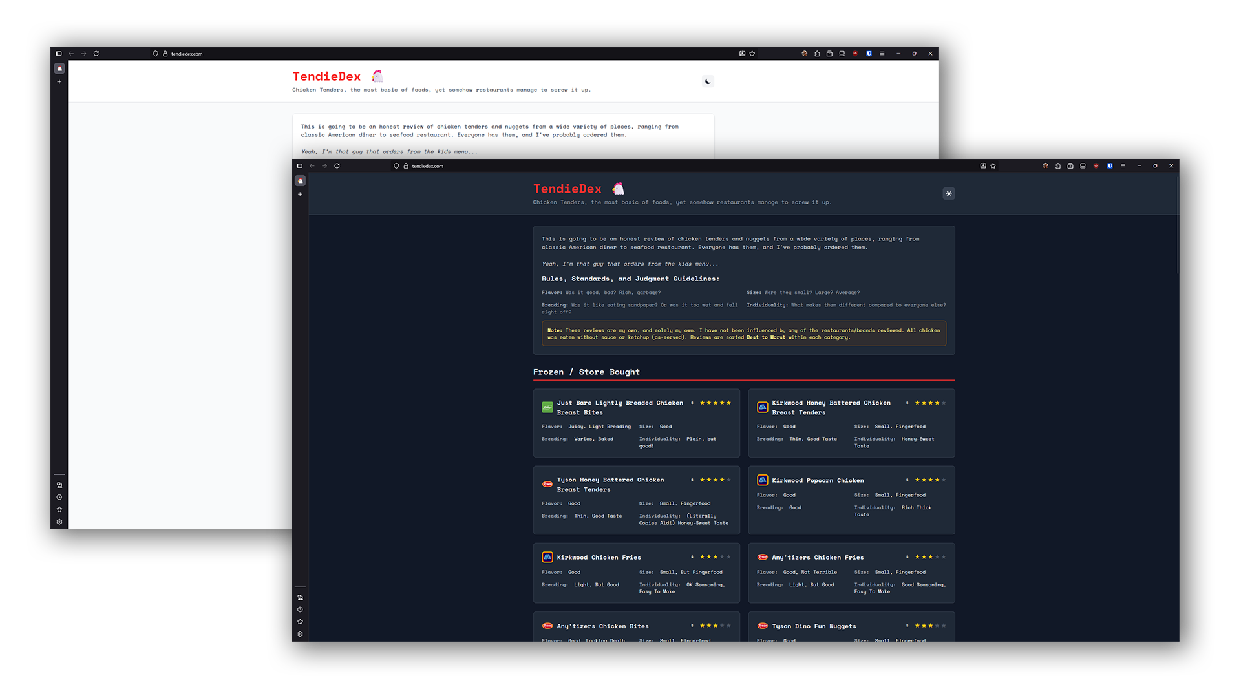
Task: Click the red adblocker shield extension icon
Action: [x=1096, y=165]
